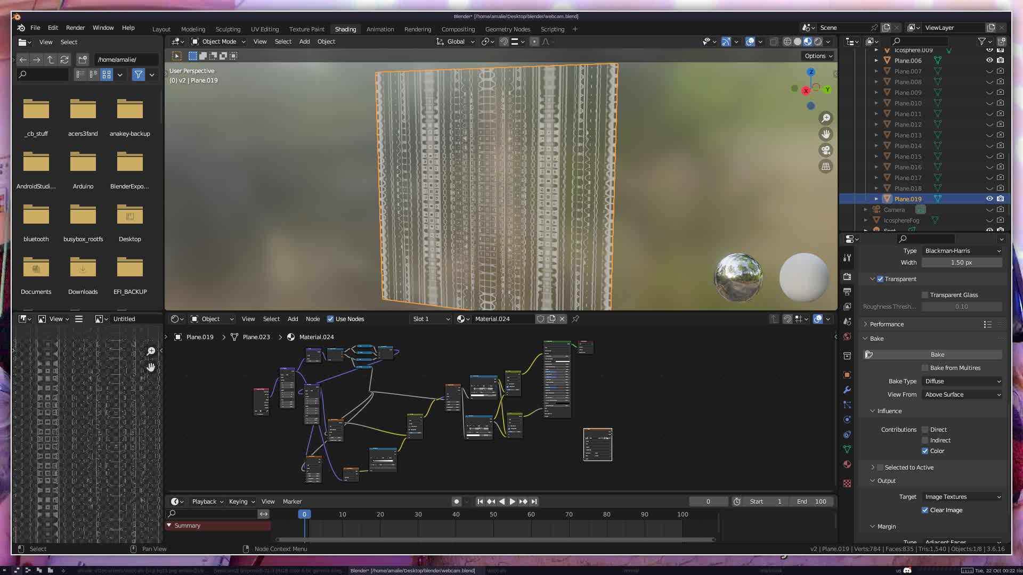1023x575 pixels.
Task: Toggle camera view icon in viewport
Action: click(826, 150)
